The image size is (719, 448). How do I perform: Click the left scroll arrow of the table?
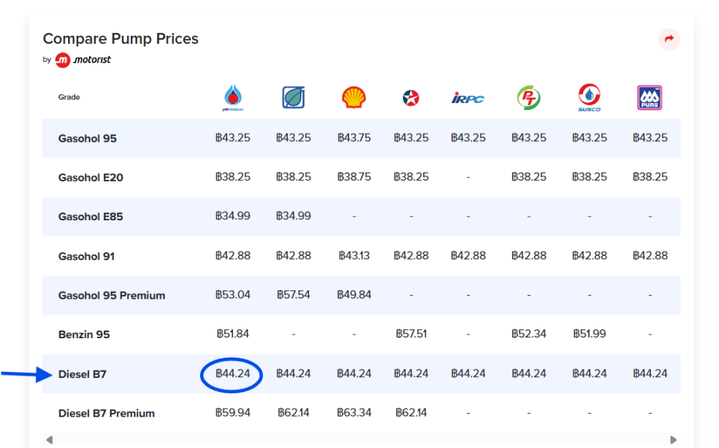point(49,440)
